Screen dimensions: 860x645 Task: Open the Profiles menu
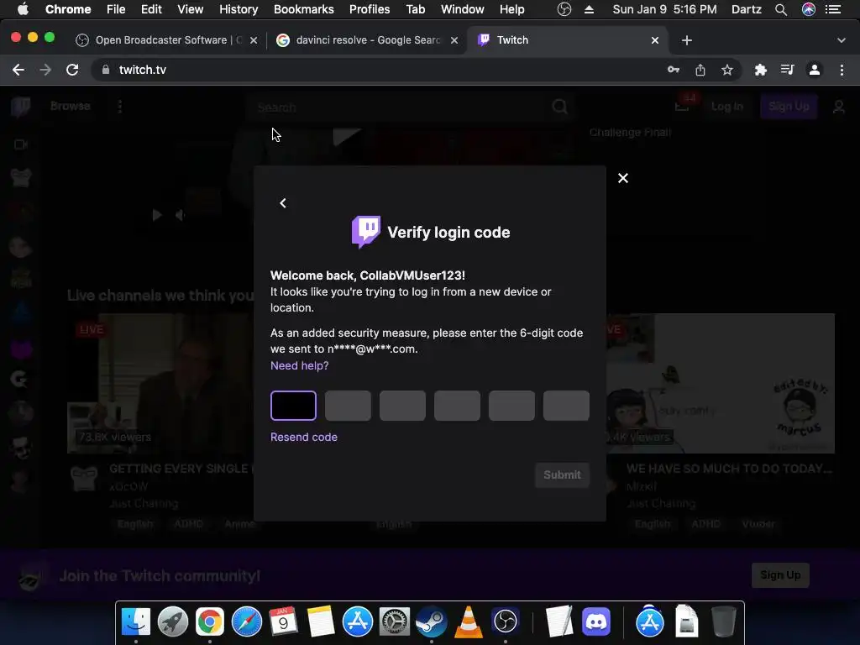point(370,9)
